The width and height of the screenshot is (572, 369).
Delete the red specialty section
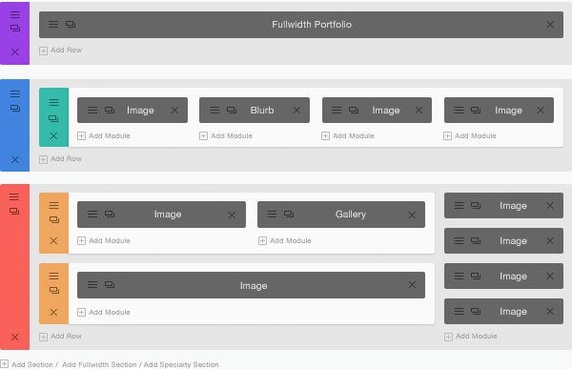click(15, 337)
